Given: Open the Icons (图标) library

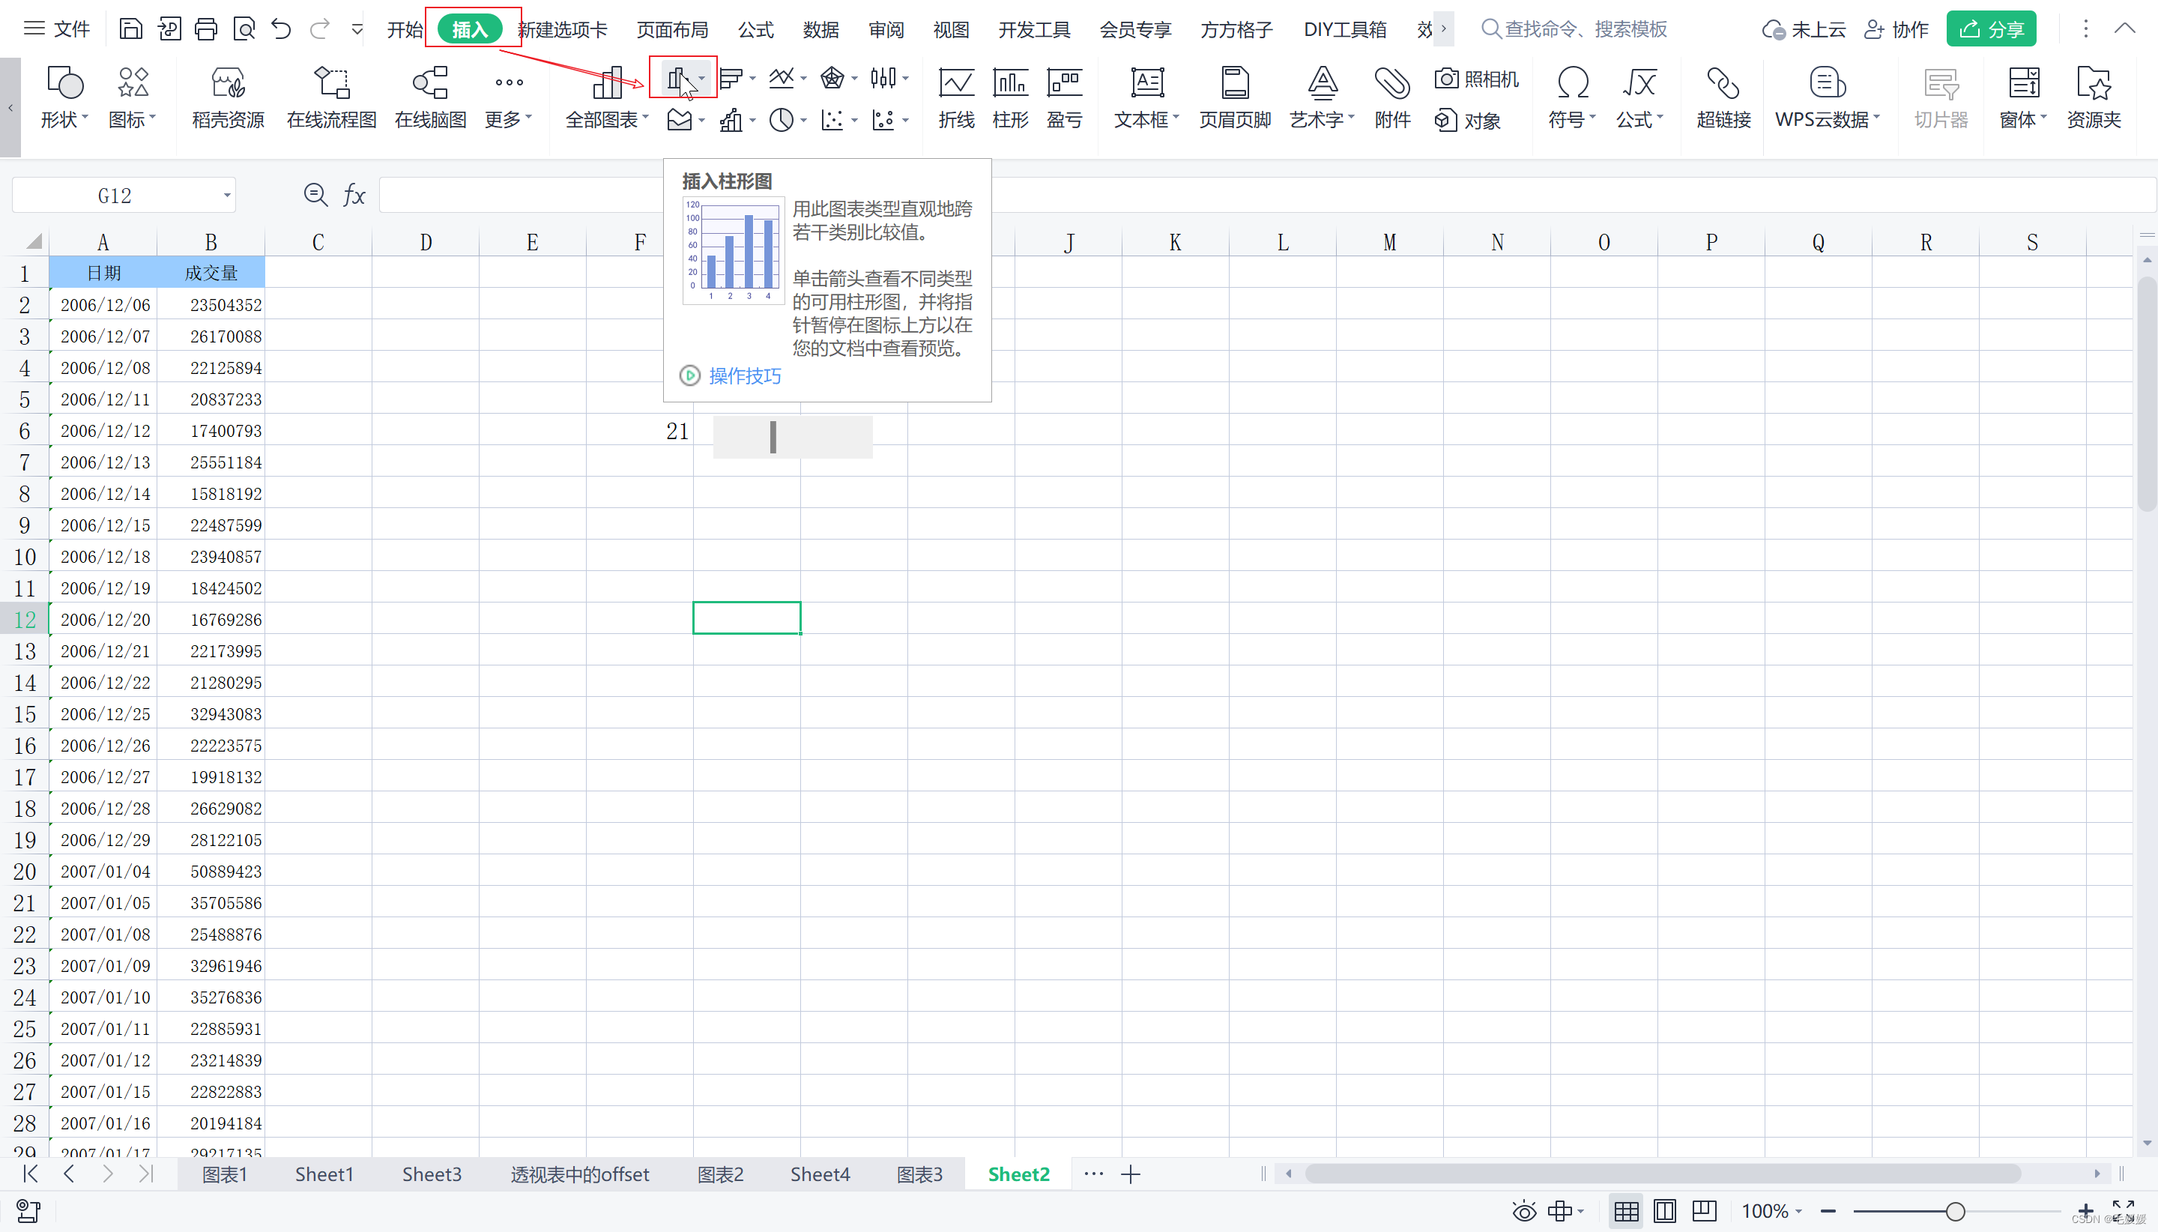Looking at the screenshot, I should 133,97.
